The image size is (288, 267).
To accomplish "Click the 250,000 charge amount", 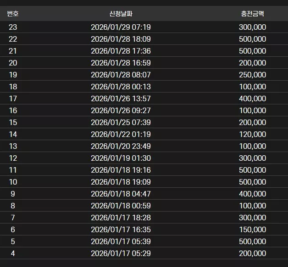I will pyautogui.click(x=253, y=75).
